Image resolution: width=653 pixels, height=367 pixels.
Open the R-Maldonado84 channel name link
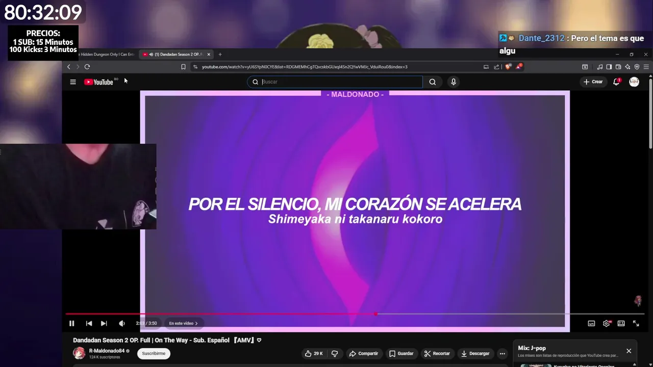point(107,351)
